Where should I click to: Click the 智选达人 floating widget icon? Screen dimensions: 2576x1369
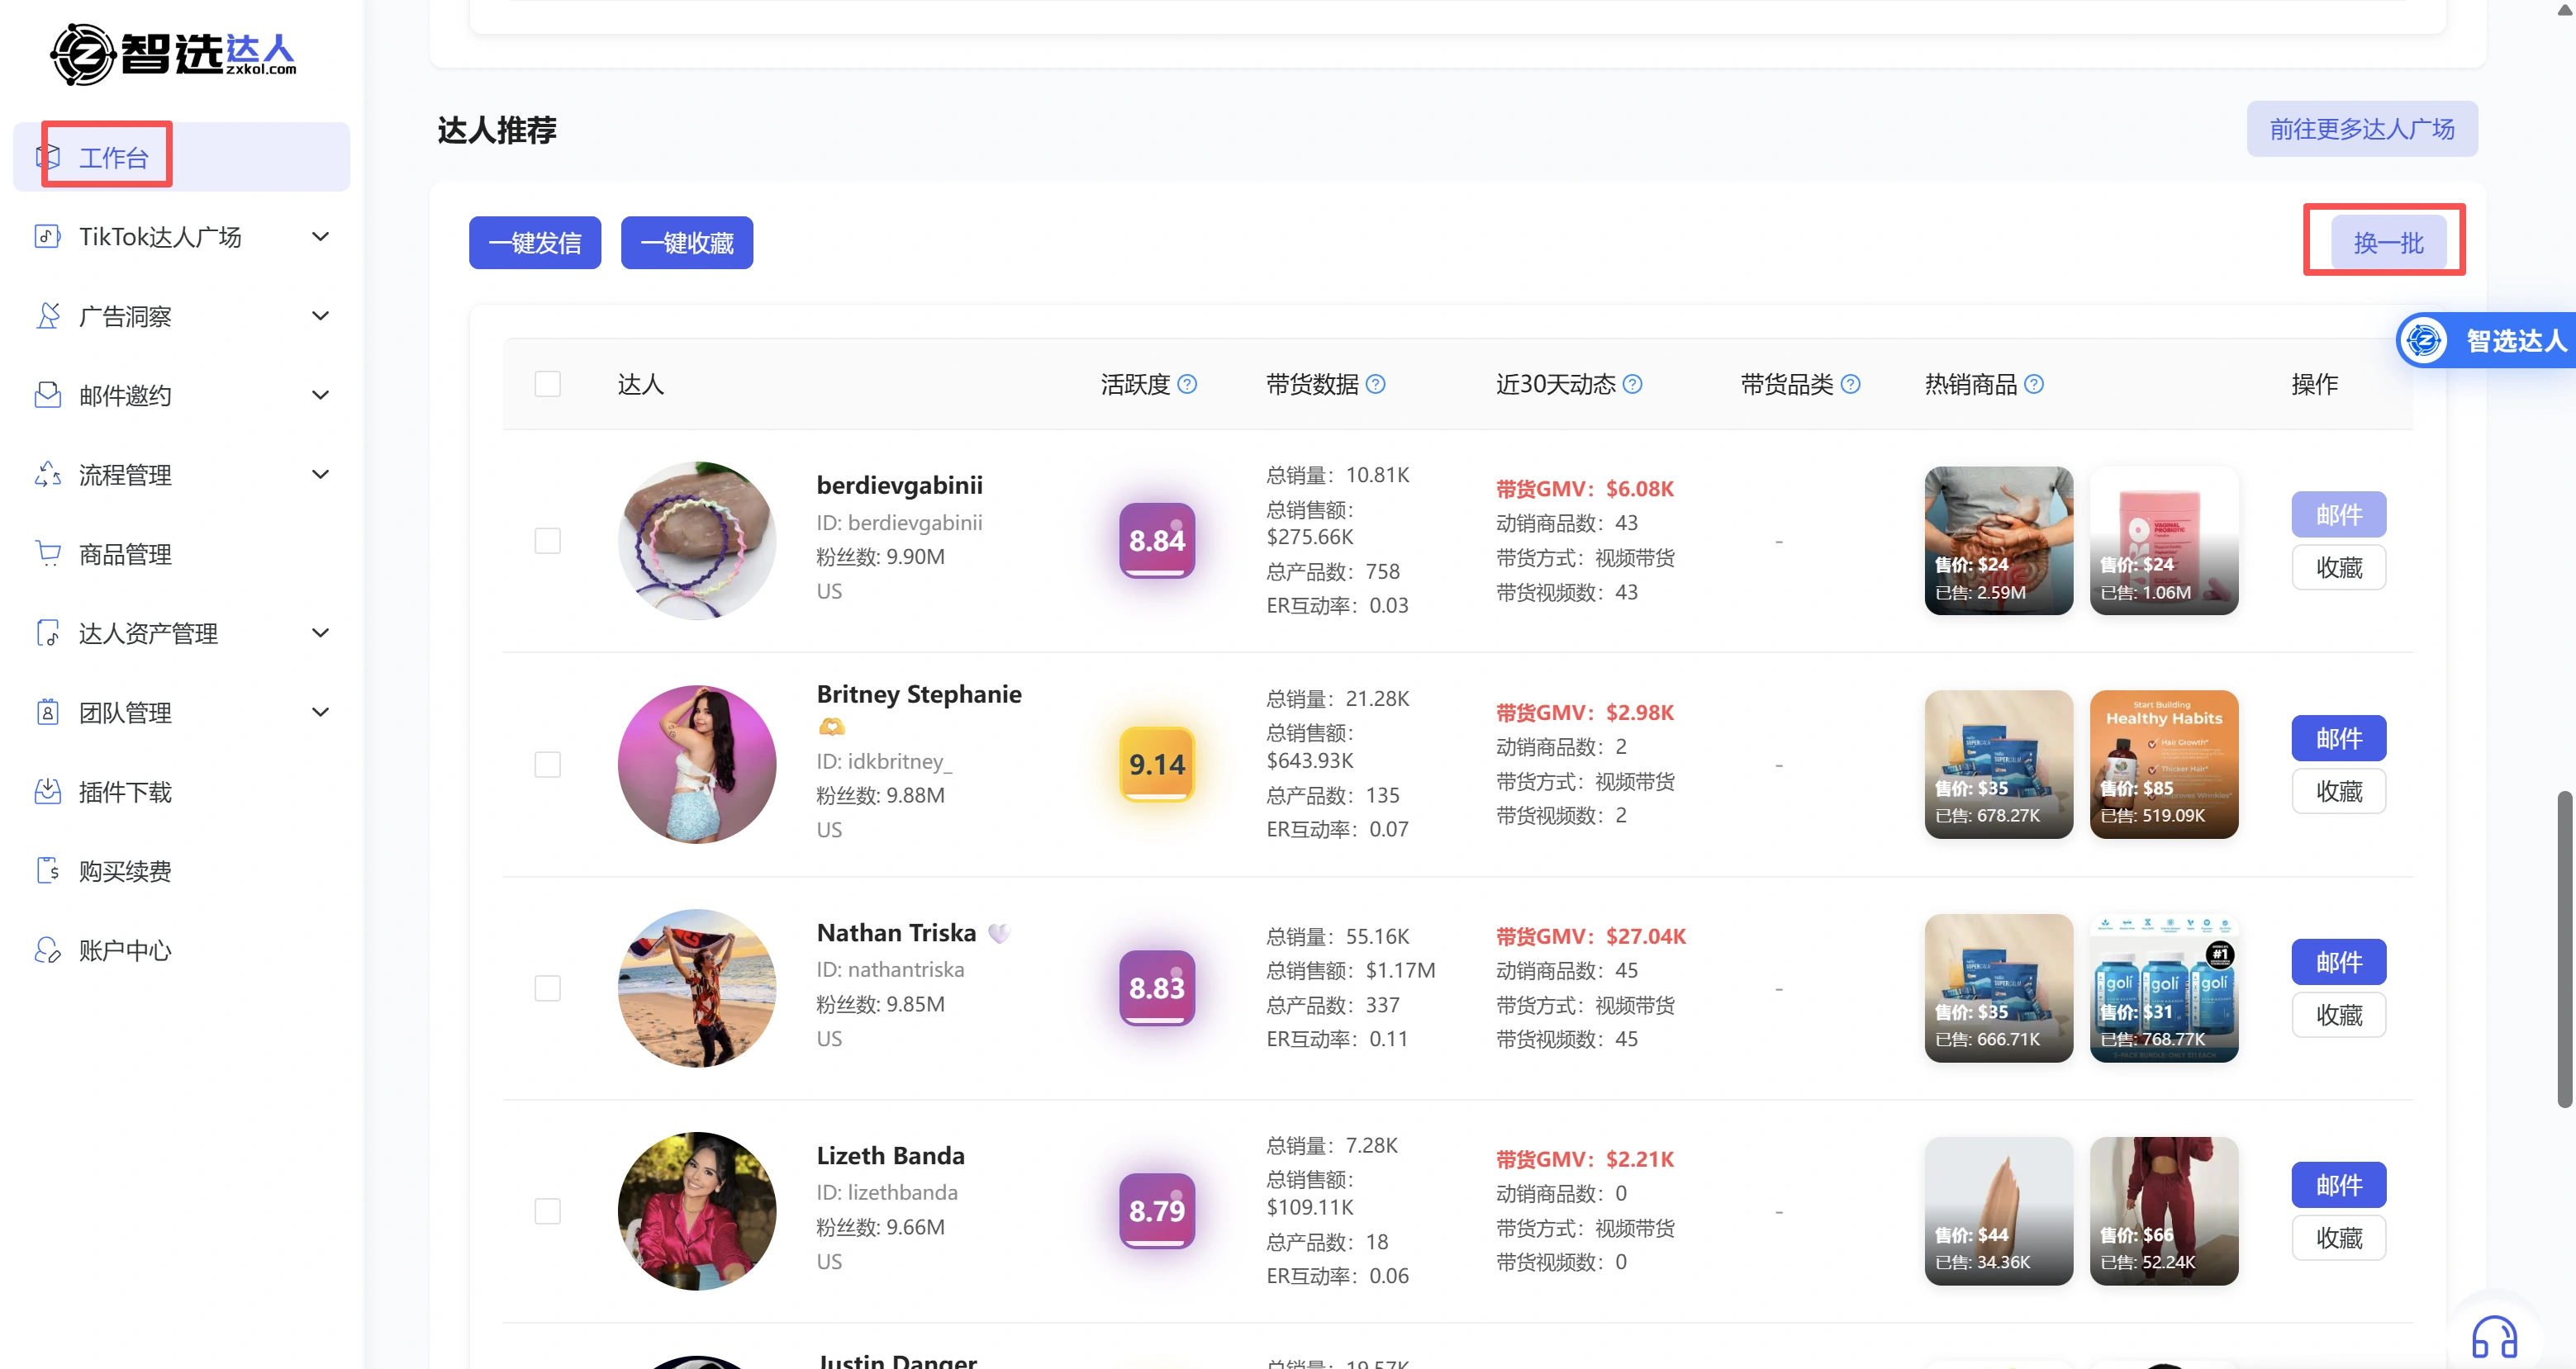2424,341
